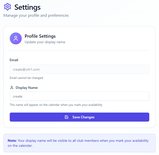Screen dimensions: 159x155
Task: Click 'Email cannot be changed' helper text
Action: point(26,78)
